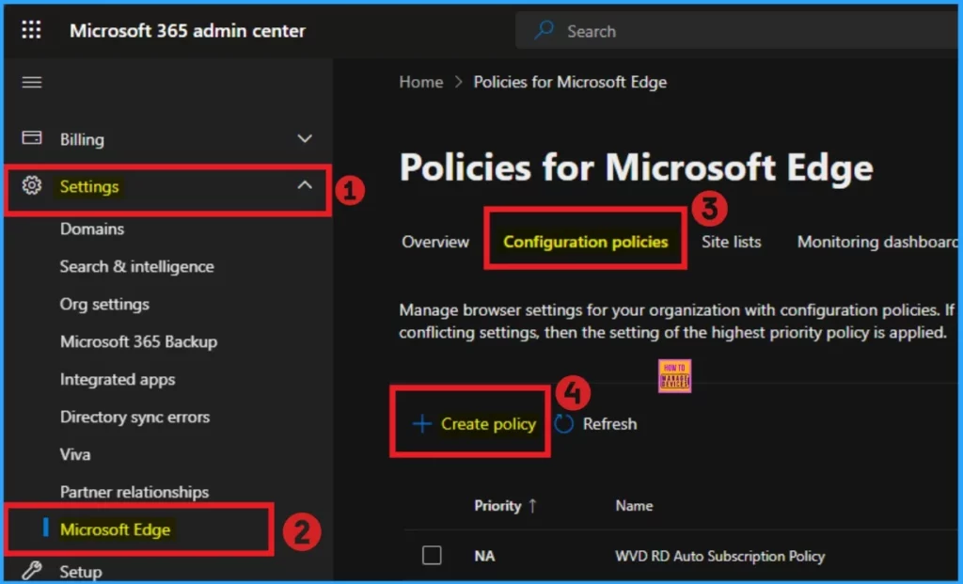Switch to the Configuration policies tab
The width and height of the screenshot is (963, 584).
585,242
